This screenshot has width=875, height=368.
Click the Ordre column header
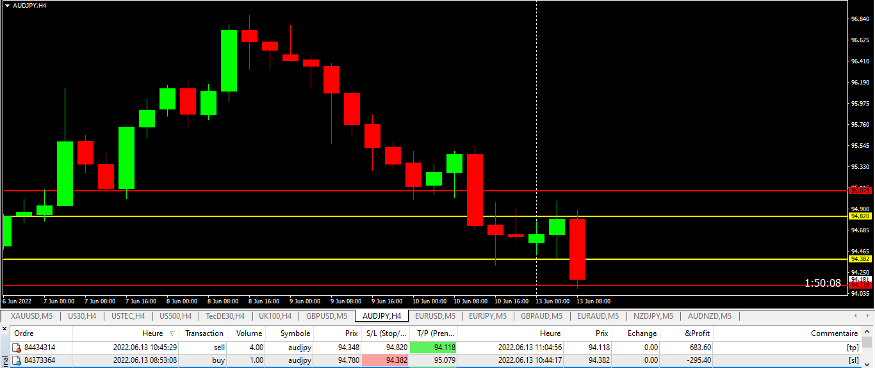point(24,333)
